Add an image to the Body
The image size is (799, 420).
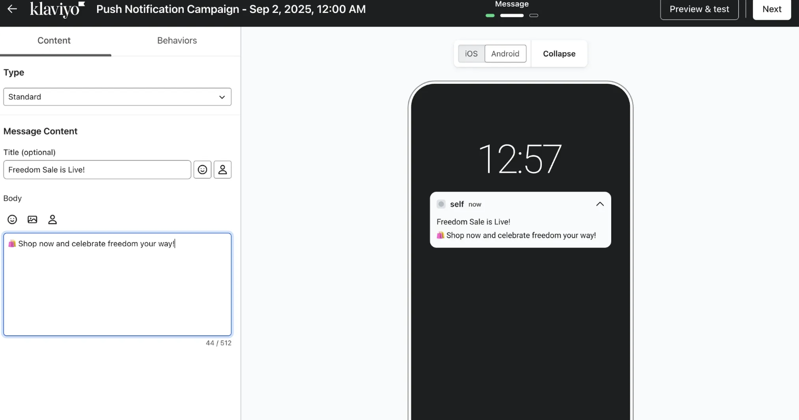(32, 220)
